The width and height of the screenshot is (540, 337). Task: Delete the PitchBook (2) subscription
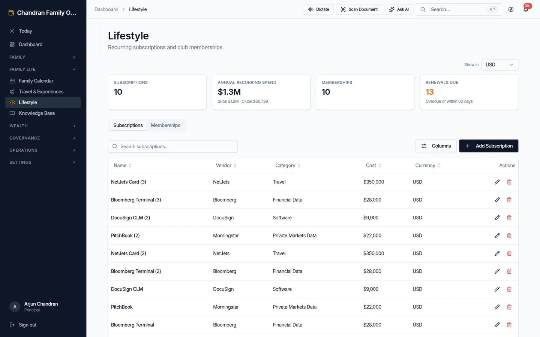coord(509,236)
